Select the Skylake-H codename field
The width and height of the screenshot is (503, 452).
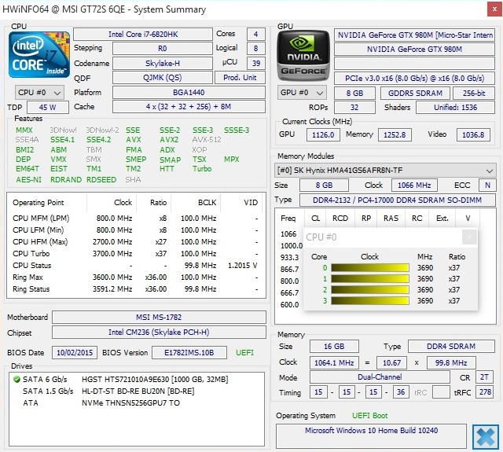click(x=163, y=63)
